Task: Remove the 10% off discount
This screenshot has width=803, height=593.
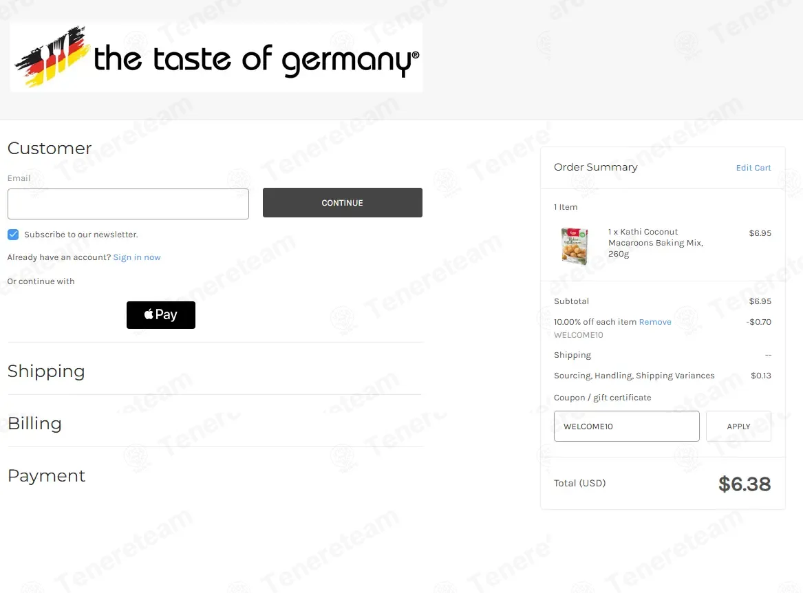Action: click(x=655, y=322)
